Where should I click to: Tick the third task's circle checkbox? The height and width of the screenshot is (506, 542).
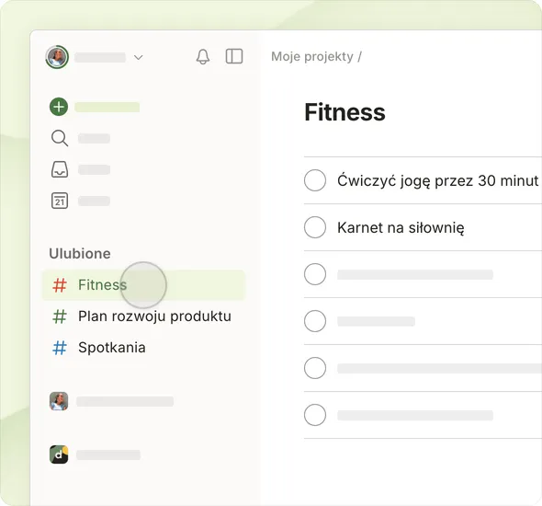pyautogui.click(x=315, y=274)
